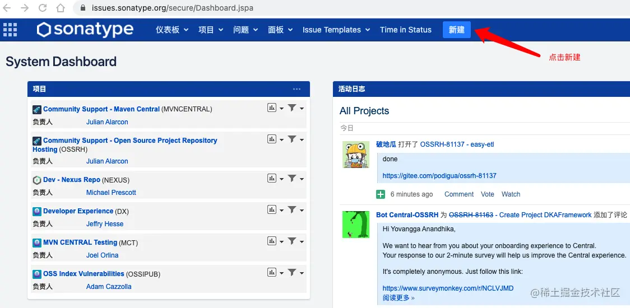Open the surveymonkey.com survey link

click(x=448, y=288)
